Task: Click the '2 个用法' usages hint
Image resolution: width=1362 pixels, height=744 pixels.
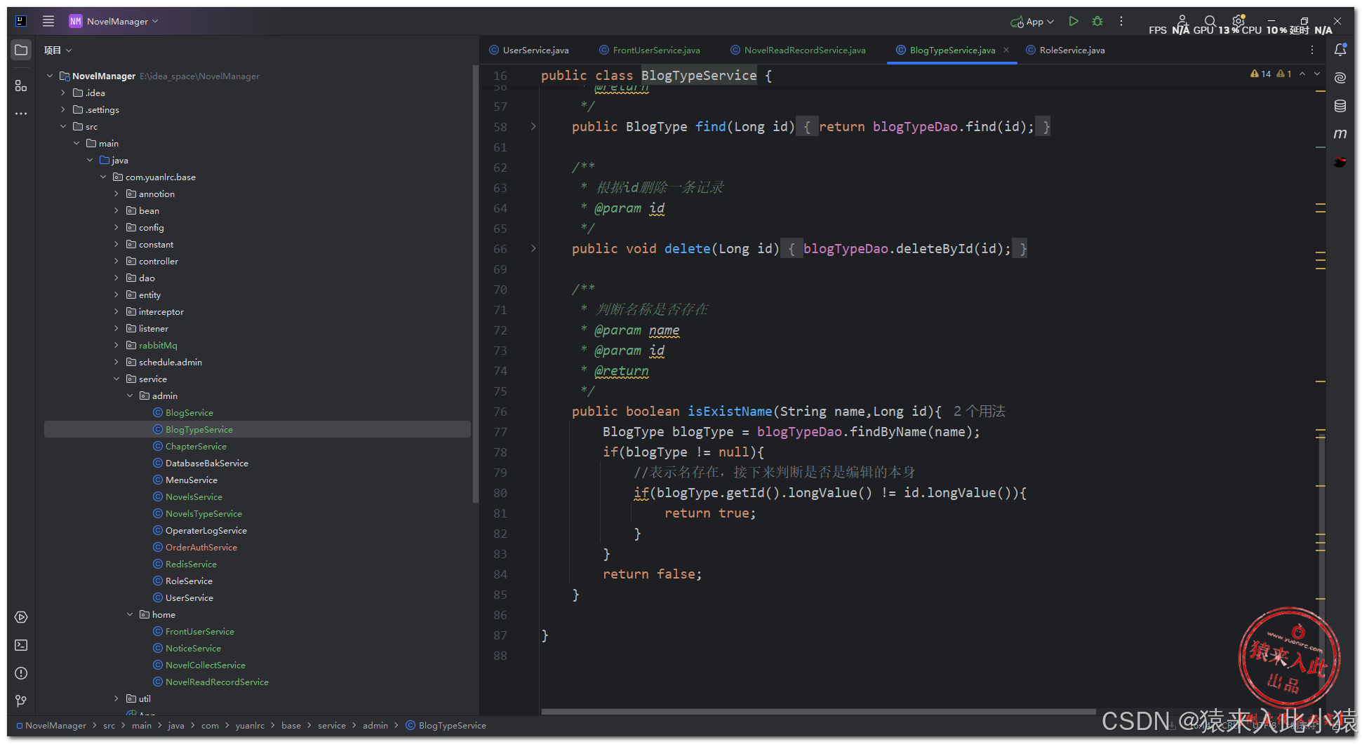Action: coord(980,412)
